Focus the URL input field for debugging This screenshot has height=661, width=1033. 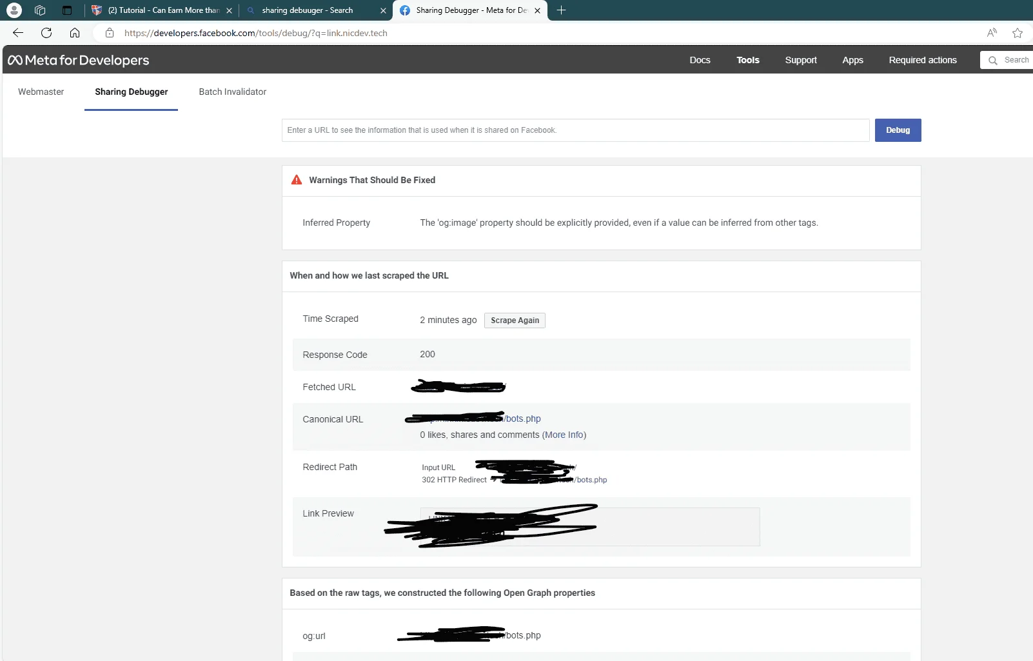click(575, 130)
